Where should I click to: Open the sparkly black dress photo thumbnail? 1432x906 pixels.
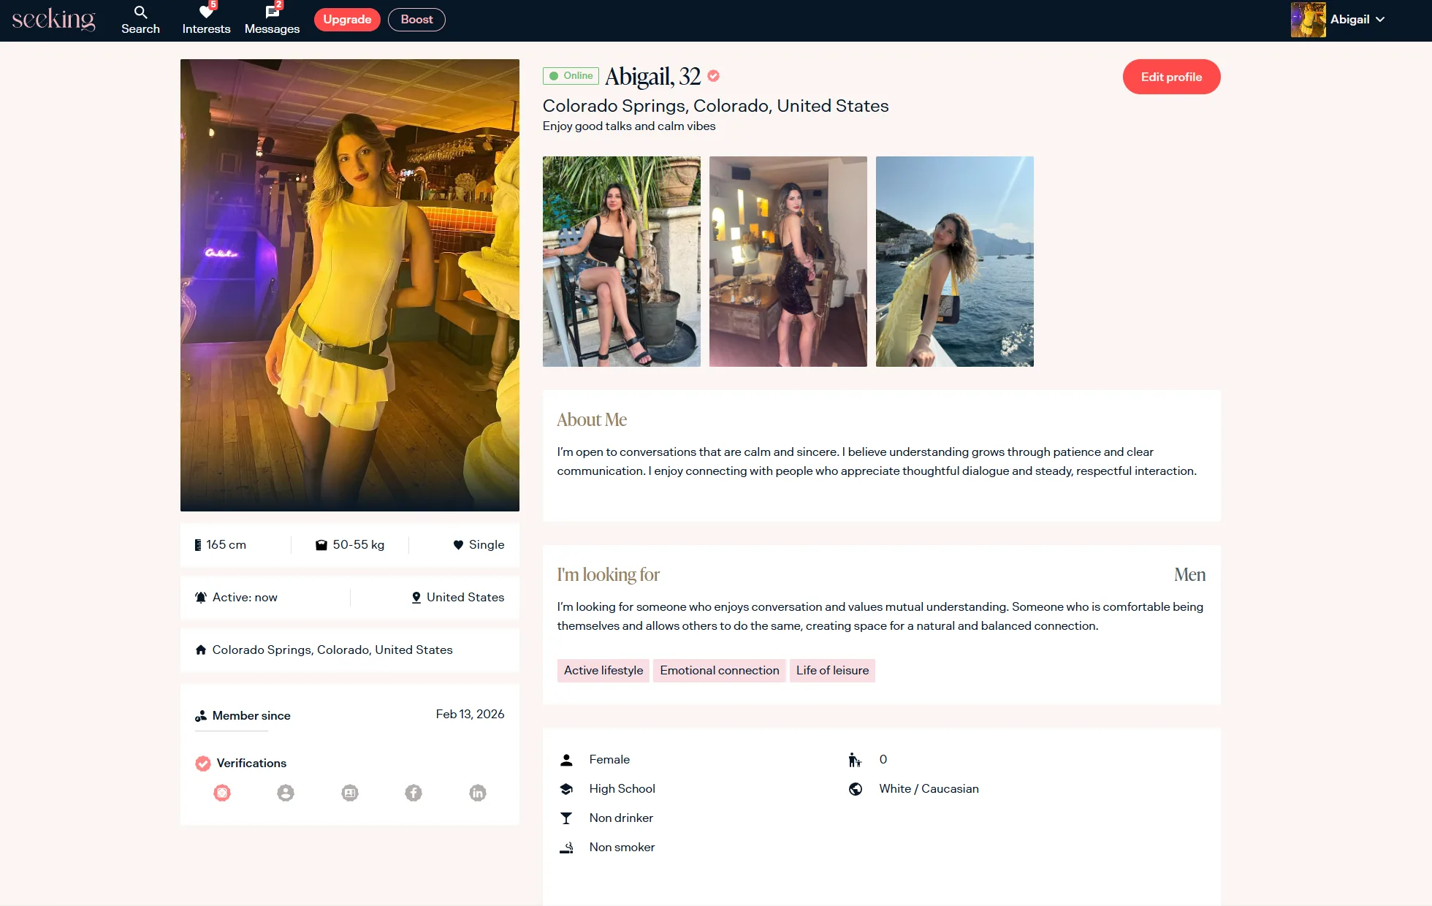788,262
